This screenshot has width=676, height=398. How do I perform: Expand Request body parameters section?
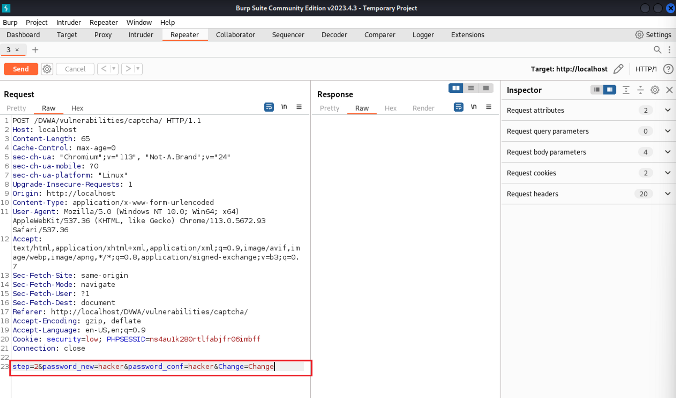pyautogui.click(x=668, y=152)
